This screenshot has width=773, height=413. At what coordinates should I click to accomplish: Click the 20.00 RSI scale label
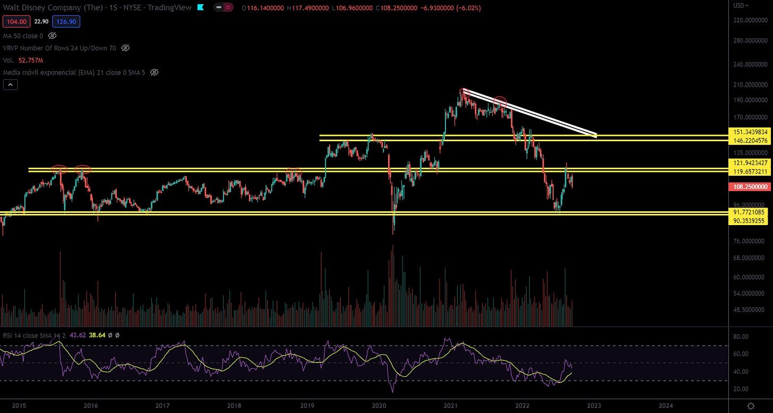point(740,389)
